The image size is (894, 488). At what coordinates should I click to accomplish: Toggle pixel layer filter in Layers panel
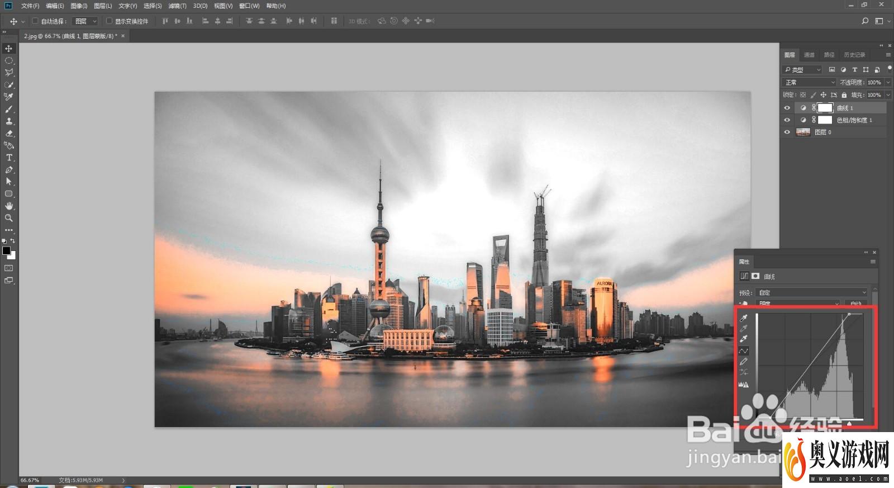pos(832,69)
